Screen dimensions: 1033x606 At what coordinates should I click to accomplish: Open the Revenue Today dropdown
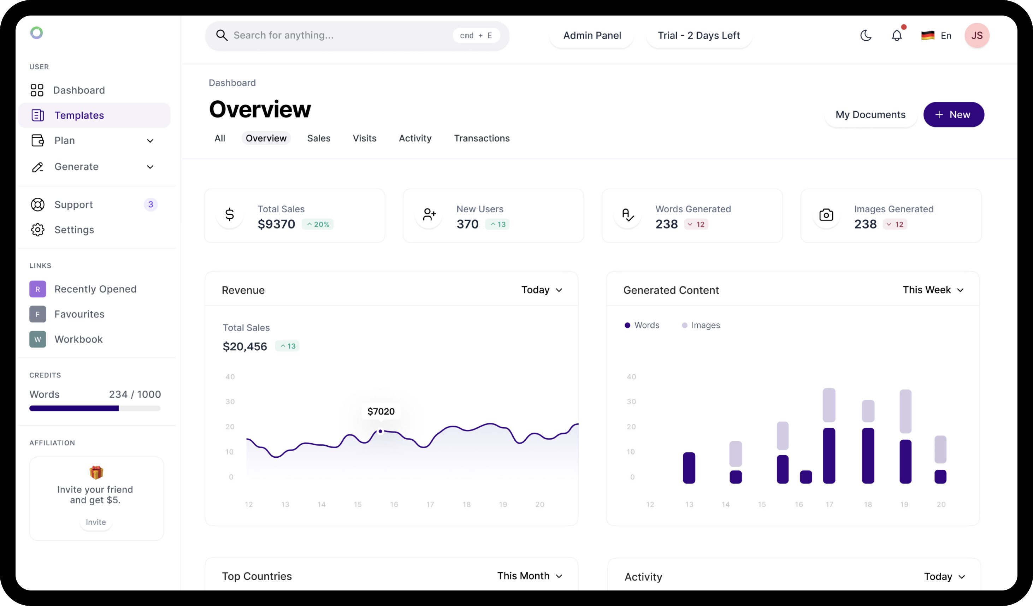[x=542, y=290]
